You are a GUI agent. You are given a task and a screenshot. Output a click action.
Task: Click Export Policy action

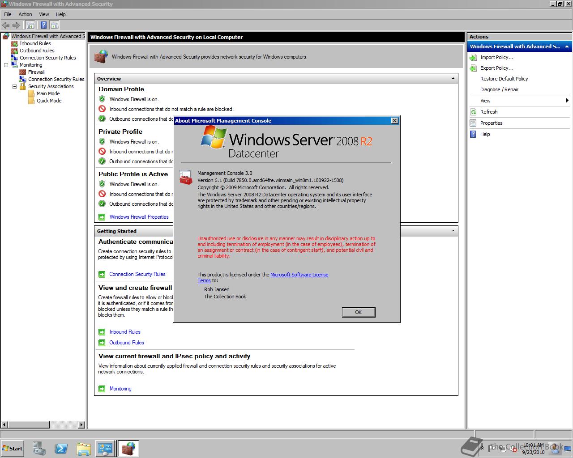[496, 68]
